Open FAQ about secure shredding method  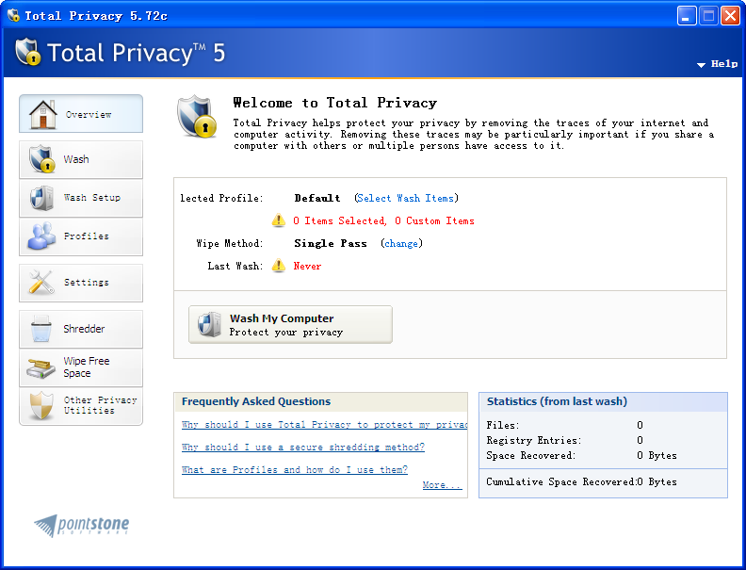click(x=302, y=448)
